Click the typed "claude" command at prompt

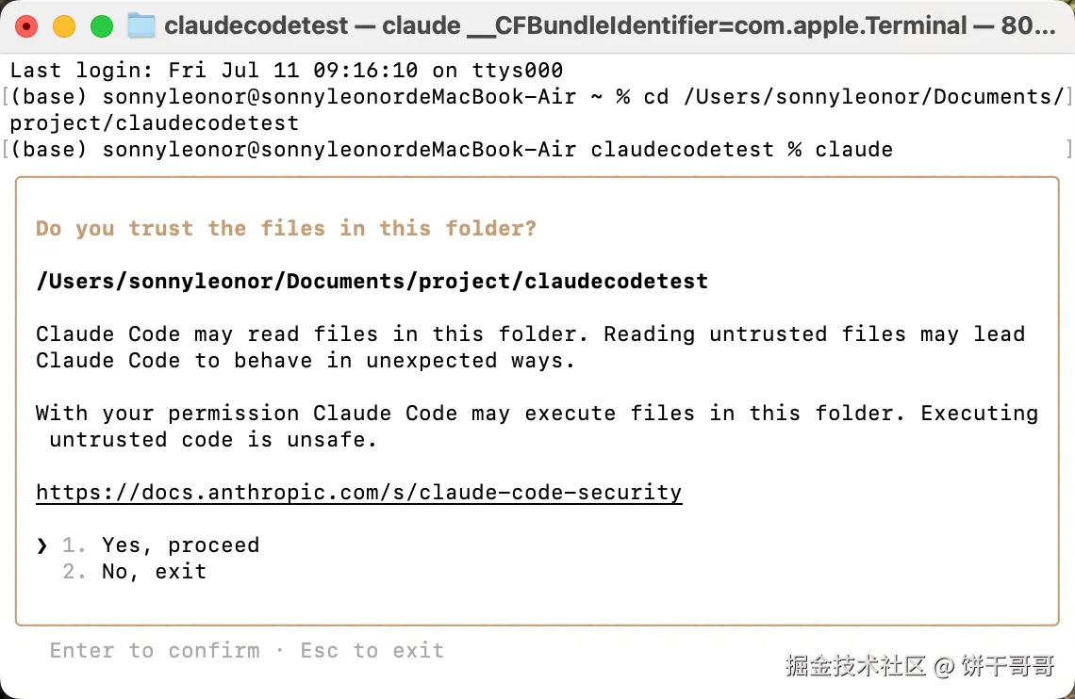click(x=853, y=150)
